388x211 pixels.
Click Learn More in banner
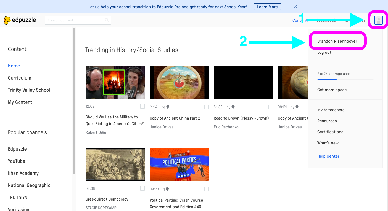[x=267, y=7]
